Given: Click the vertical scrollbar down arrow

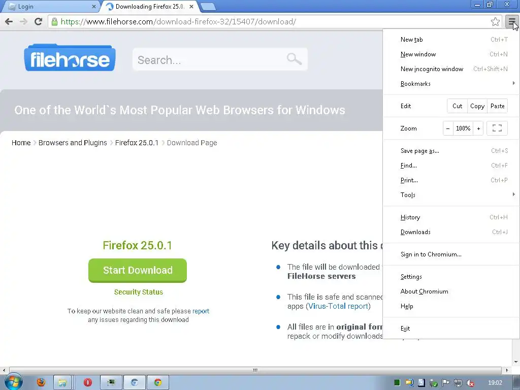Looking at the screenshot, I should pyautogui.click(x=516, y=362).
